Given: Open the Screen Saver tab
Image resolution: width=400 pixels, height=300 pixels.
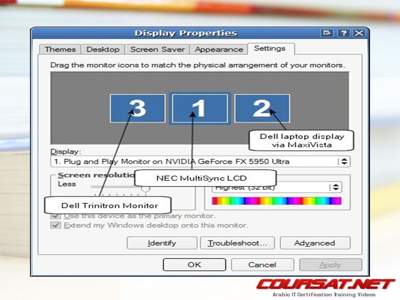Looking at the screenshot, I should pos(157,49).
